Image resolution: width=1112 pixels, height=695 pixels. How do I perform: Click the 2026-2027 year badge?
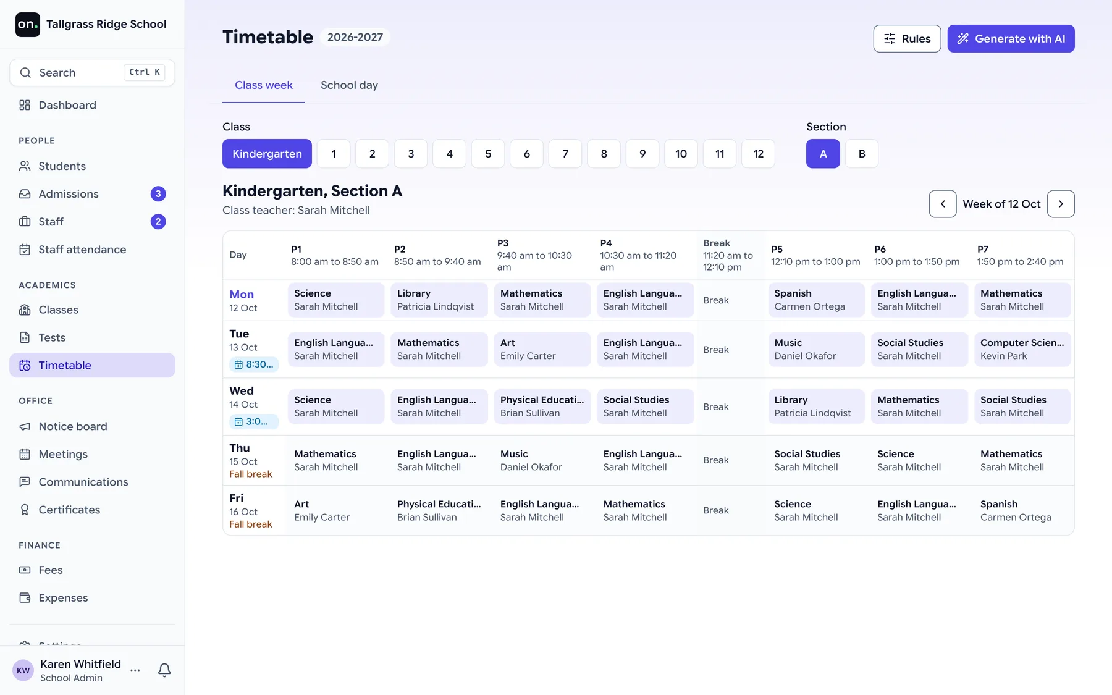(x=355, y=37)
